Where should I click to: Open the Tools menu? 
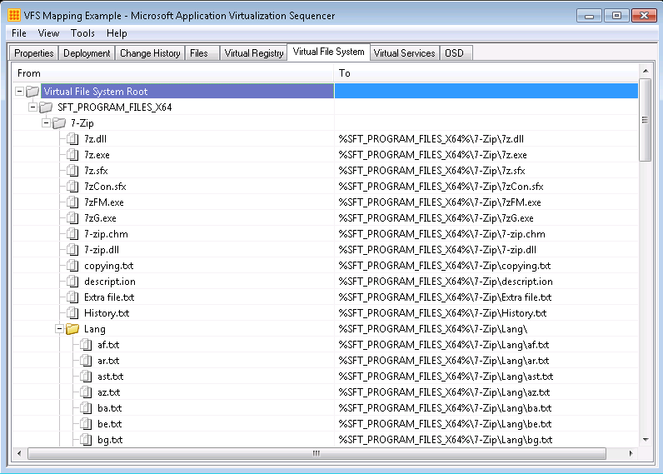pyautogui.click(x=82, y=33)
